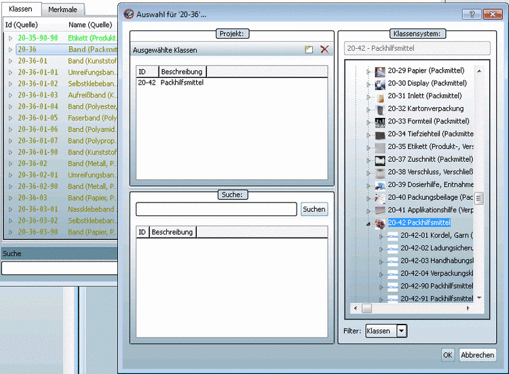This screenshot has height=374, width=509.
Task: Collapse the 20-42 Packhilfsmittel tree node
Action: (369, 224)
